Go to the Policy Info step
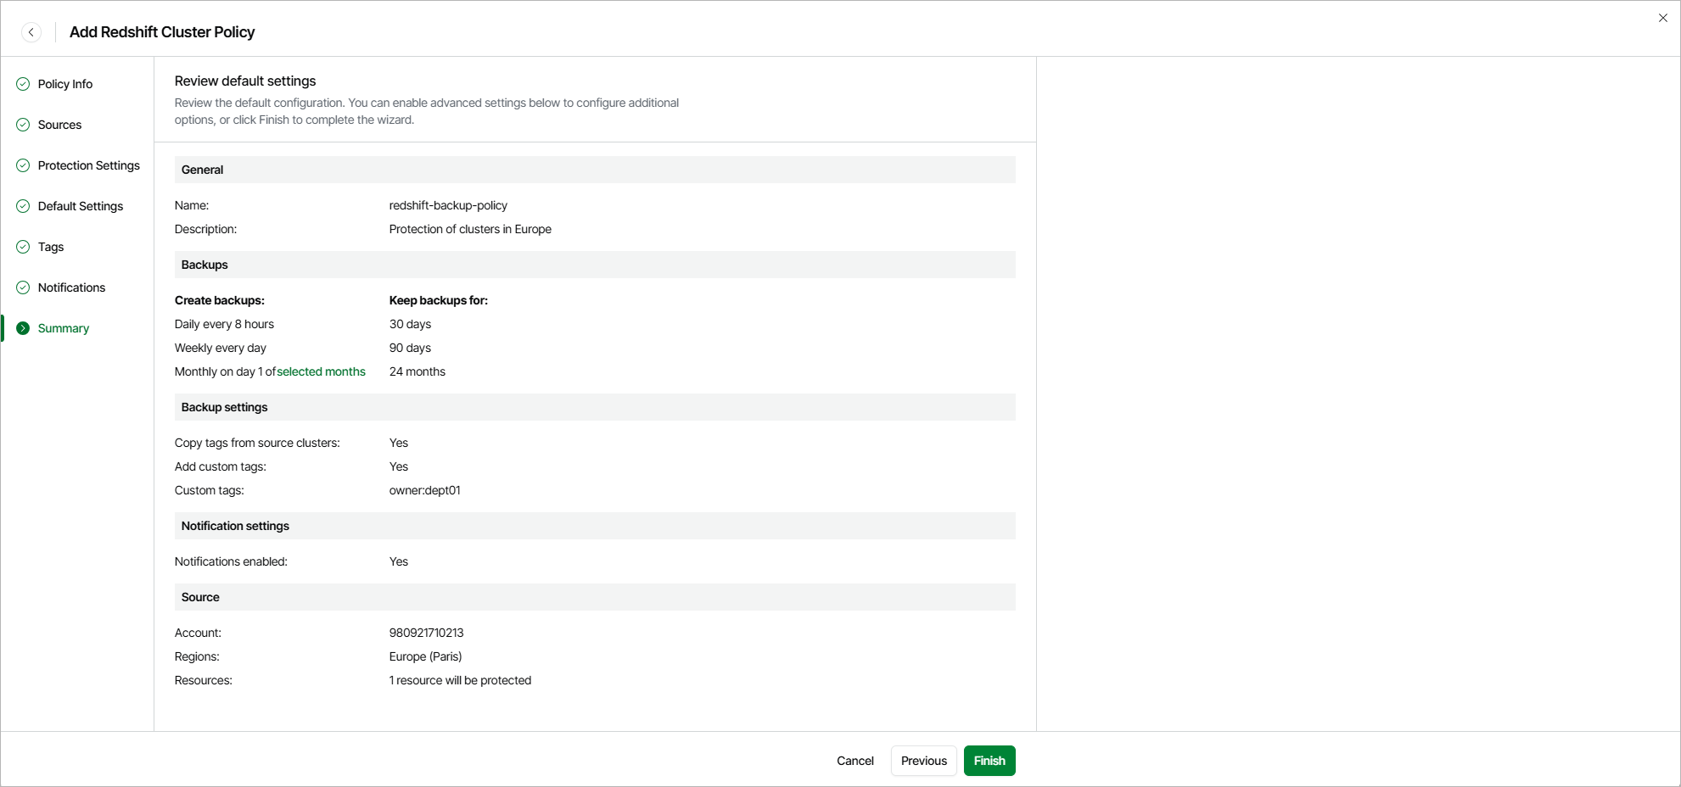 pyautogui.click(x=65, y=84)
